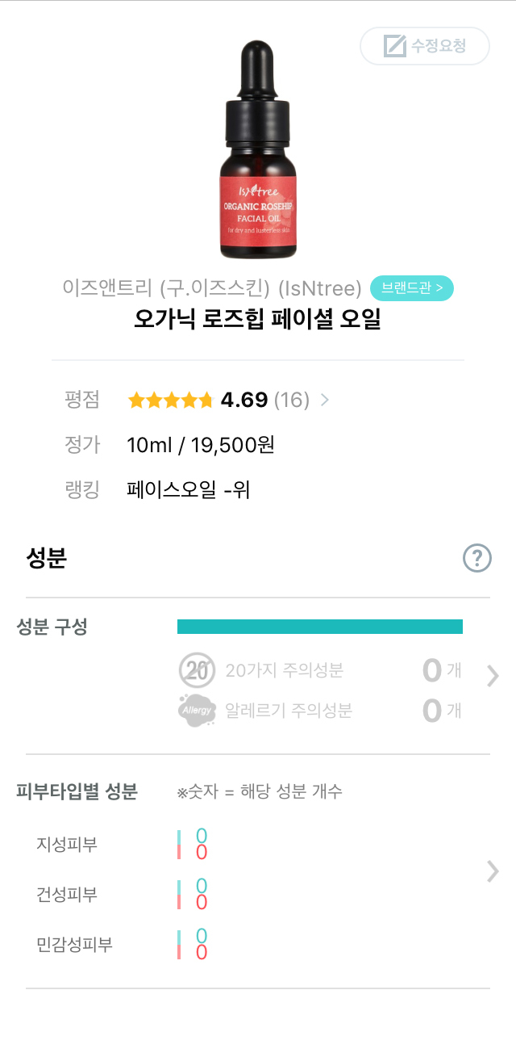Select the 지성피부 oily skin row

tap(67, 845)
